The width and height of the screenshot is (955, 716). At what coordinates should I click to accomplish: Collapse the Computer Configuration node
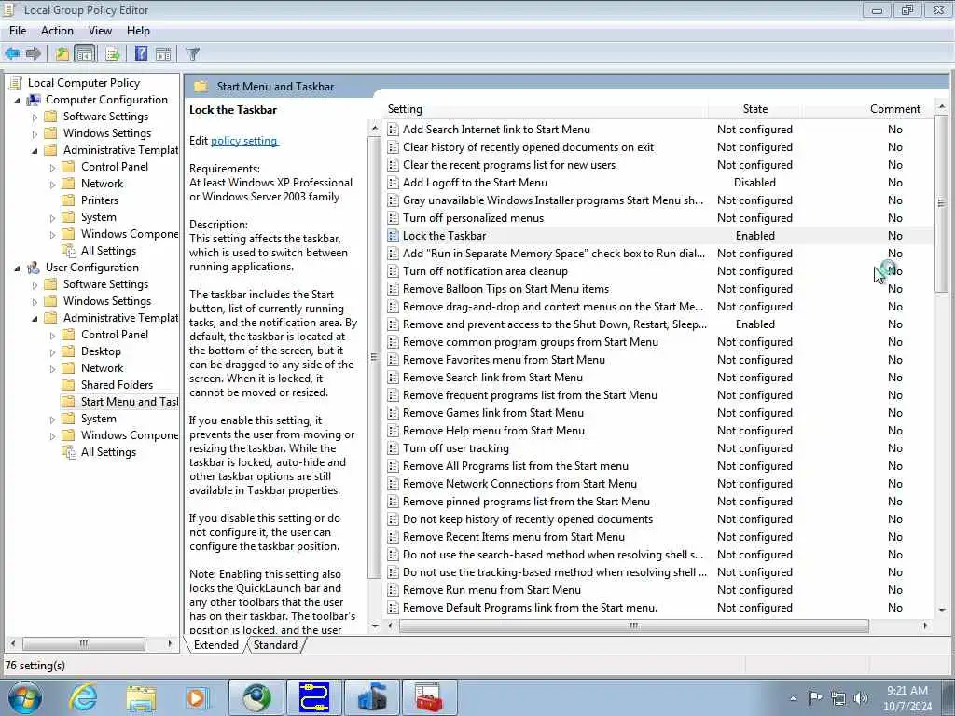pyautogui.click(x=17, y=100)
